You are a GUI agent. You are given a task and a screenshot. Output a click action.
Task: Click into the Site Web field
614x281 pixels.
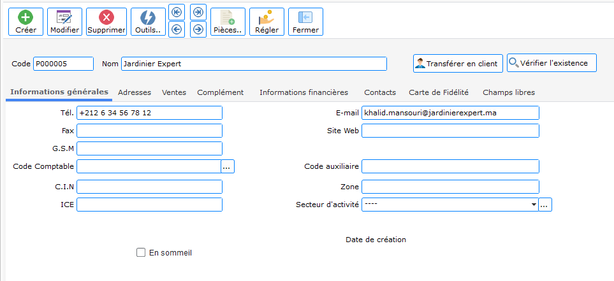click(450, 131)
